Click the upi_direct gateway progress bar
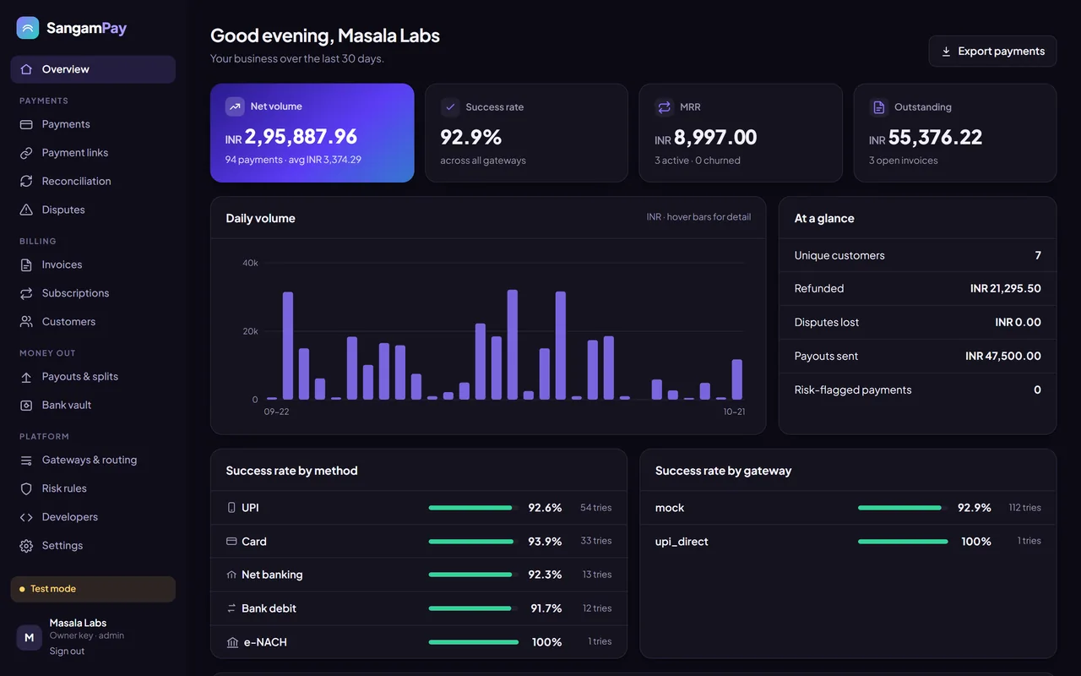This screenshot has height=676, width=1081. [903, 542]
